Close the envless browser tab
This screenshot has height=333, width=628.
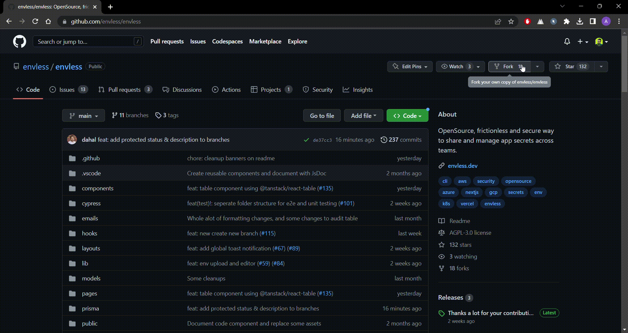pyautogui.click(x=95, y=7)
